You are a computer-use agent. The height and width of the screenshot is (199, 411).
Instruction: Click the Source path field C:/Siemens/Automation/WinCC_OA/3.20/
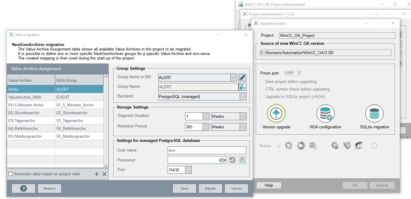point(326,53)
